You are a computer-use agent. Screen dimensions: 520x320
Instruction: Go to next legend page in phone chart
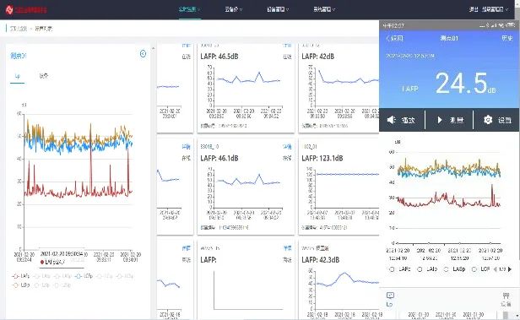pyautogui.click(x=510, y=269)
